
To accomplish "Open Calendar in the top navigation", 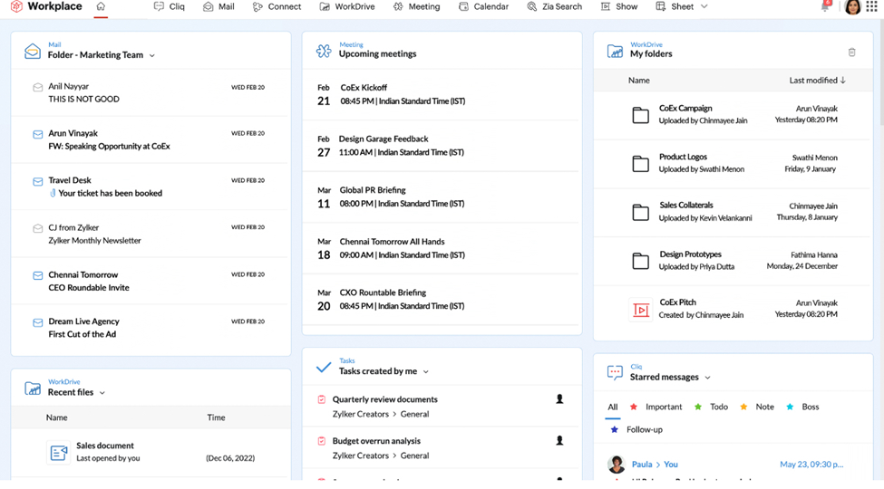I will click(484, 6).
